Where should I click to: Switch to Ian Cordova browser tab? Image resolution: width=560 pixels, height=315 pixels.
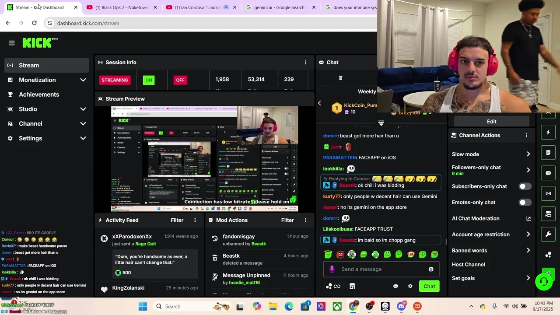click(x=201, y=7)
